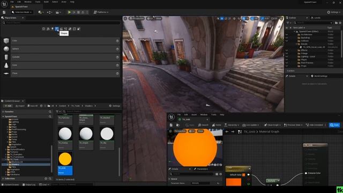Screen dimensions: 343x193
Task: Open the Build menu in the main editor
Action: coord(46,2)
